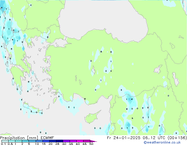
Task: Select the 2–5 mm legend swatch
Action: pos(25,141)
